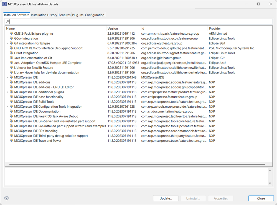Click the description pane scroll-down arrow

point(270,183)
